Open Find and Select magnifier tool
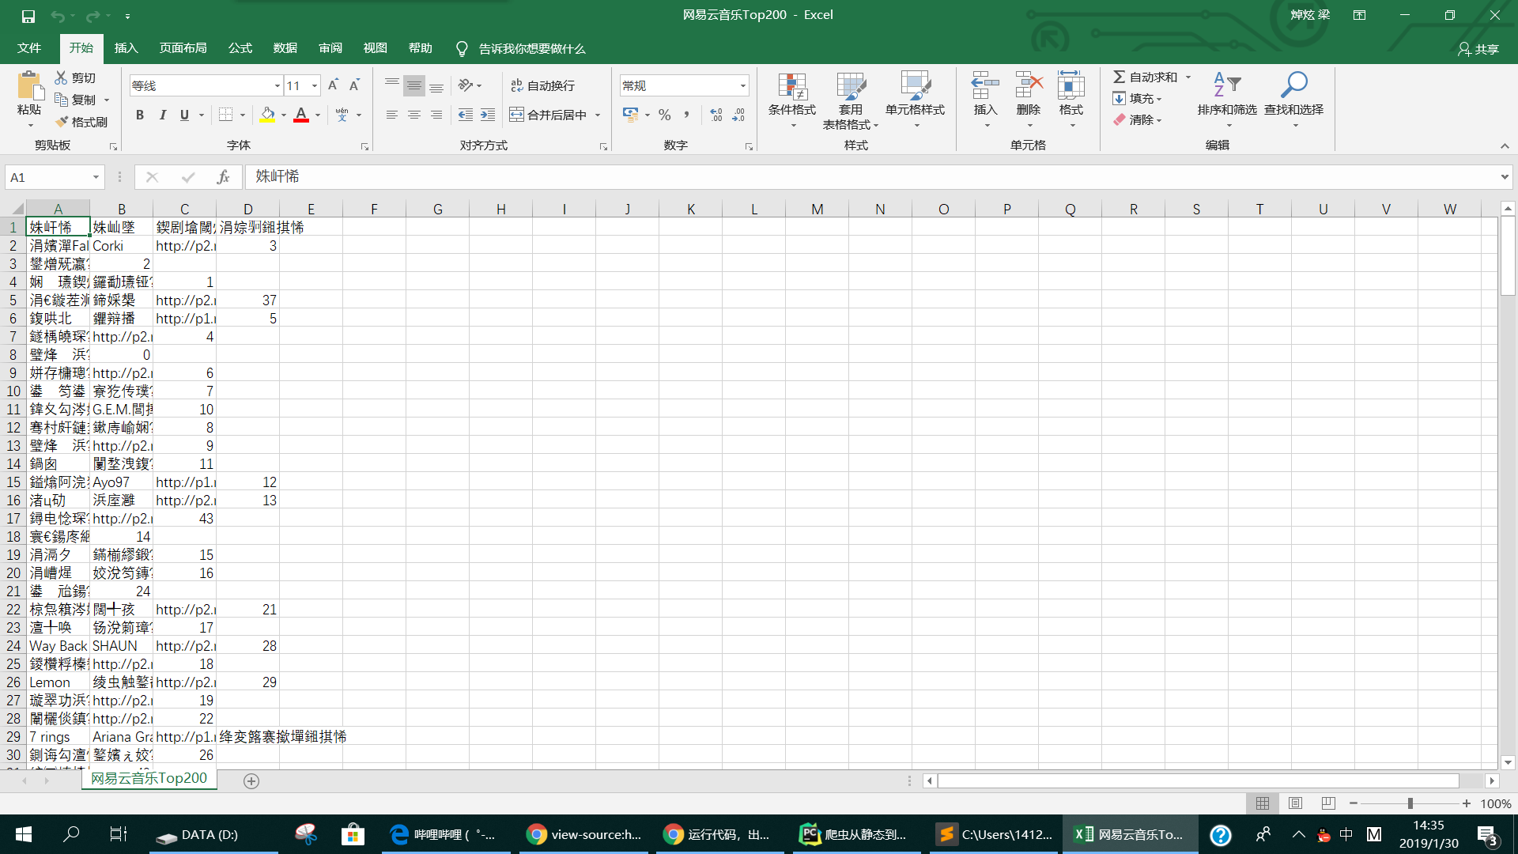 click(x=1293, y=85)
